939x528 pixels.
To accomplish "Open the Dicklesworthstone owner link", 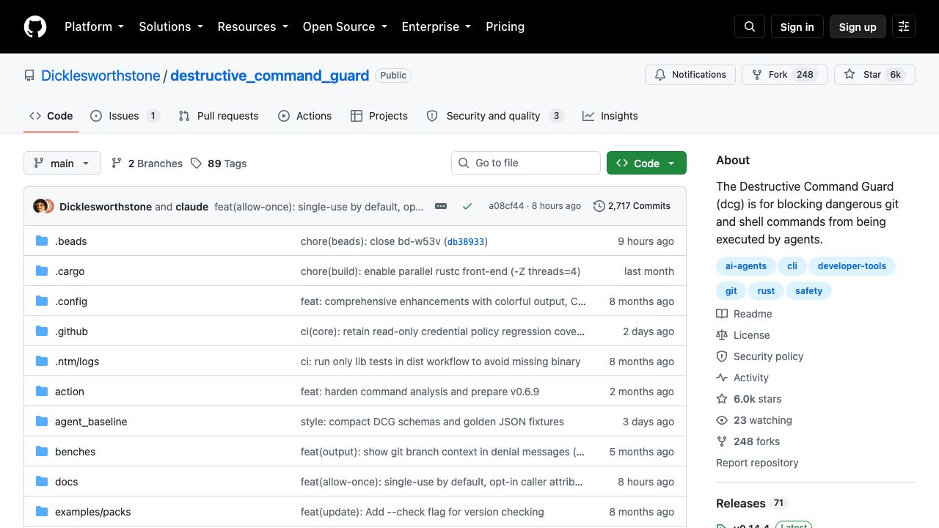I will 101,76.
